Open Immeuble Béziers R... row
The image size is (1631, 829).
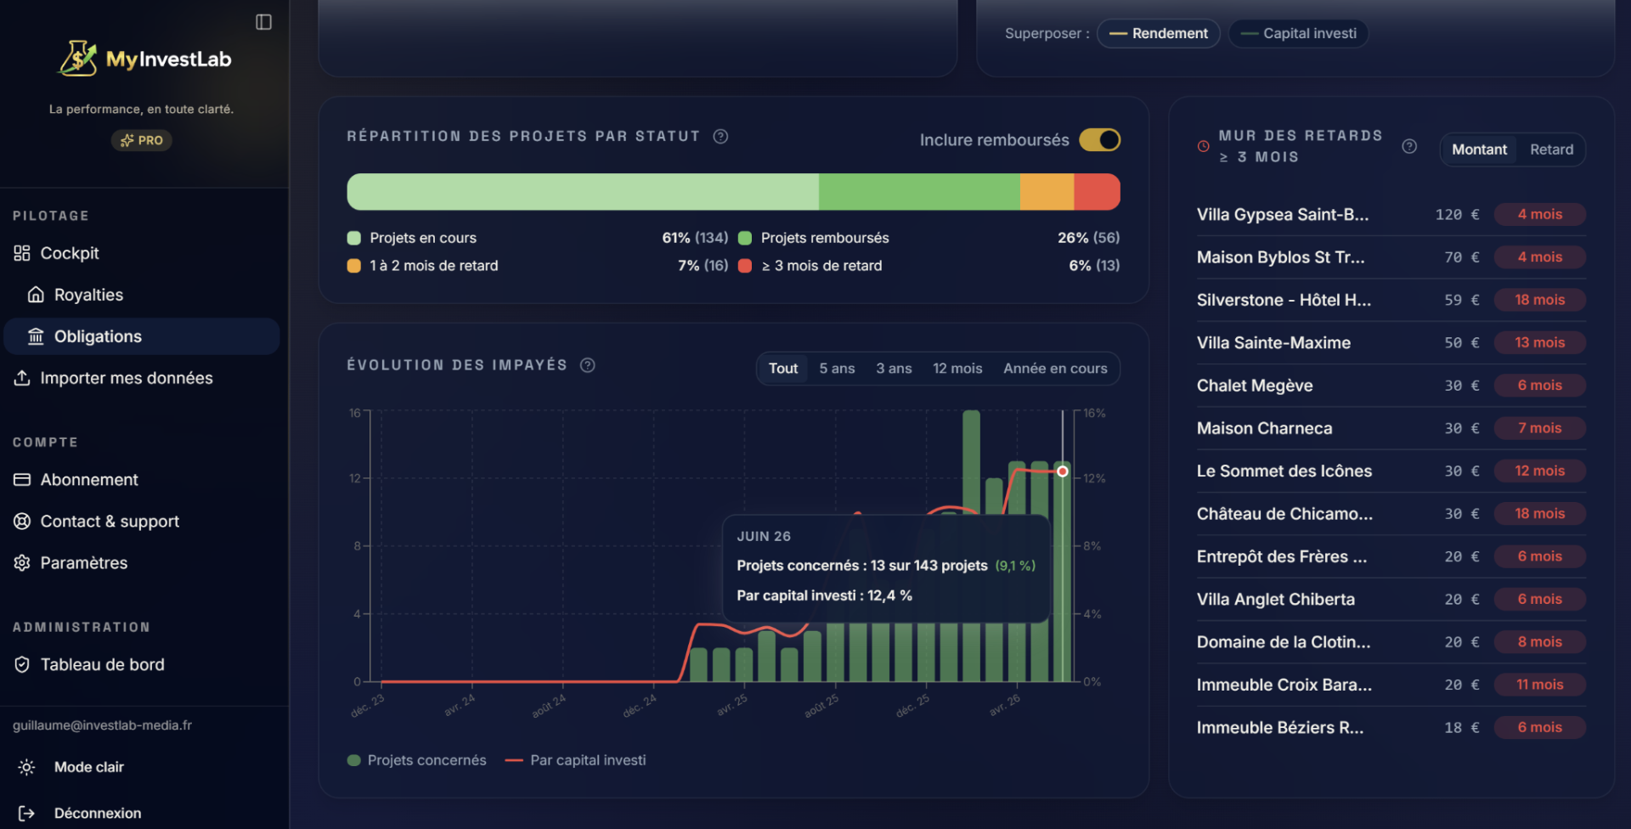[x=1391, y=728]
